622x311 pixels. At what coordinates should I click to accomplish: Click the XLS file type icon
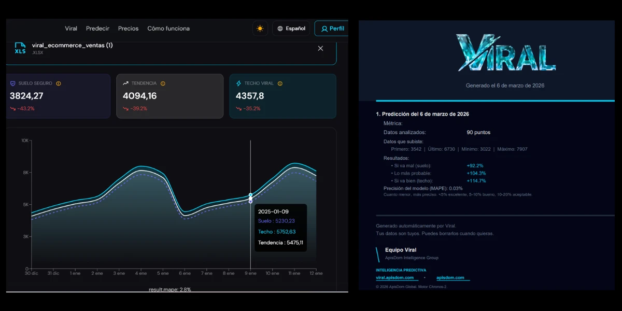(x=20, y=48)
